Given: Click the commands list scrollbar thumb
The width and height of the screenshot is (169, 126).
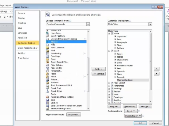Looking at the screenshot, I should [88, 75].
